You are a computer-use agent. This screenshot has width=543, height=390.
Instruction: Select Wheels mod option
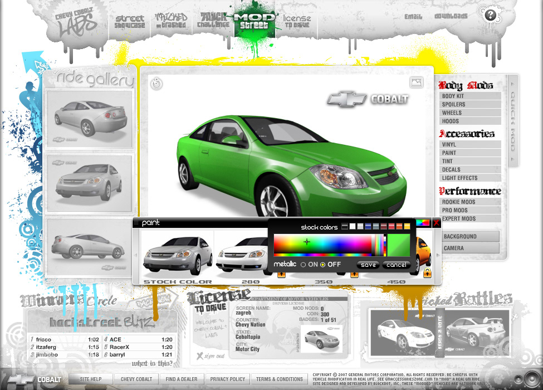(x=470, y=113)
